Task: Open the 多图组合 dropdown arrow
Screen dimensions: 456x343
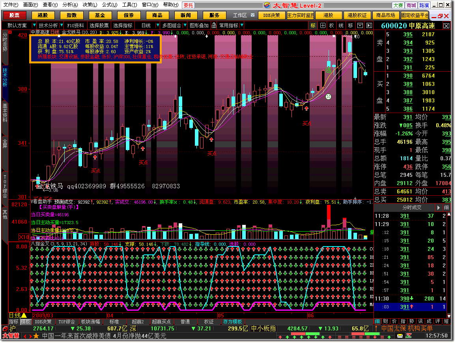Action: tap(185, 26)
